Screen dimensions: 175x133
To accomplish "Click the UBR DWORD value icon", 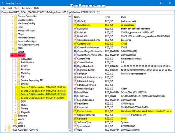I will [x=75, y=130].
